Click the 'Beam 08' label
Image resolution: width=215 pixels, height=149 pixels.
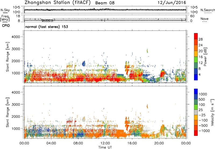click(x=105, y=3)
